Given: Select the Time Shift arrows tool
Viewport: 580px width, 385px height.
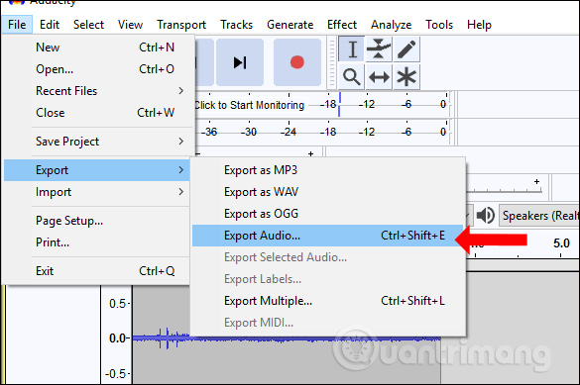Looking at the screenshot, I should click(379, 77).
